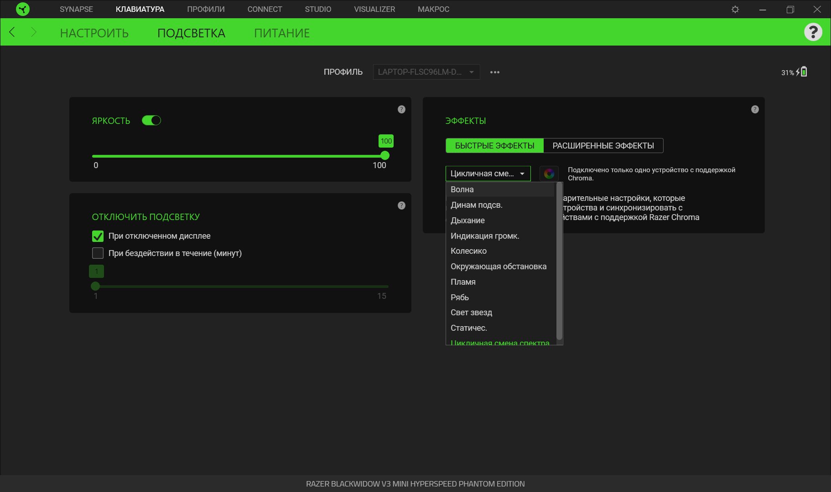Open the SYNAPSE top tab

(76, 9)
